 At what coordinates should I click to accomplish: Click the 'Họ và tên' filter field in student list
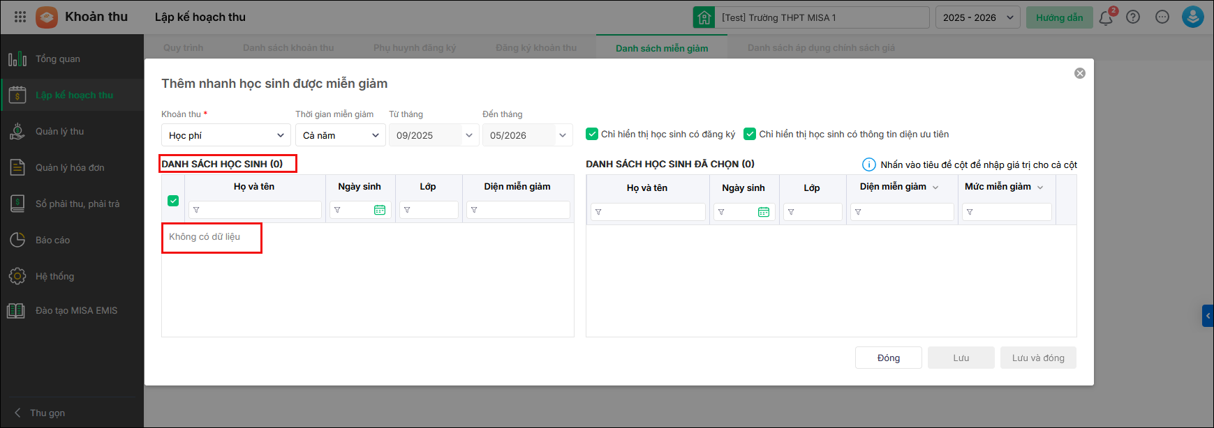[x=255, y=210]
